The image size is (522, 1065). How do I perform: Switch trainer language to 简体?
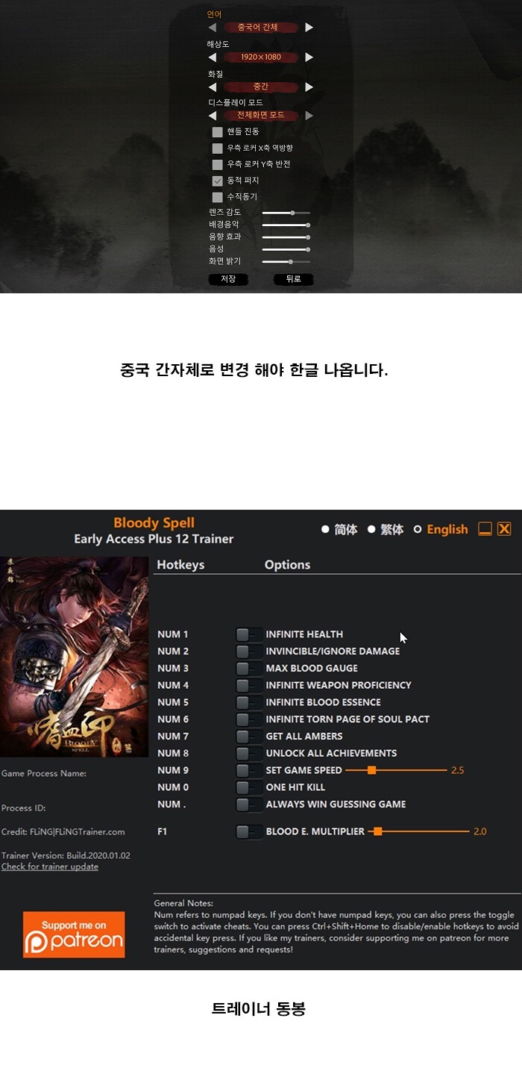click(325, 530)
